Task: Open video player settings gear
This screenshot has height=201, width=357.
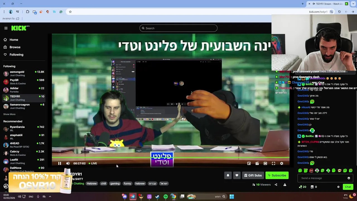Action: coord(281,163)
